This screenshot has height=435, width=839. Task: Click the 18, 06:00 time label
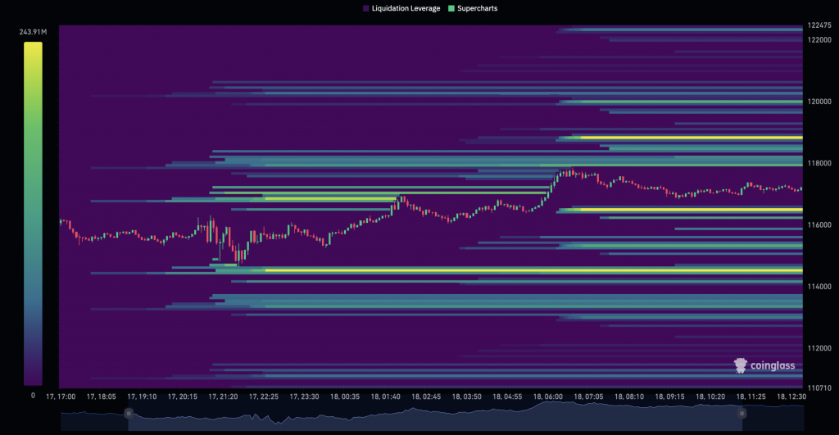tap(548, 396)
